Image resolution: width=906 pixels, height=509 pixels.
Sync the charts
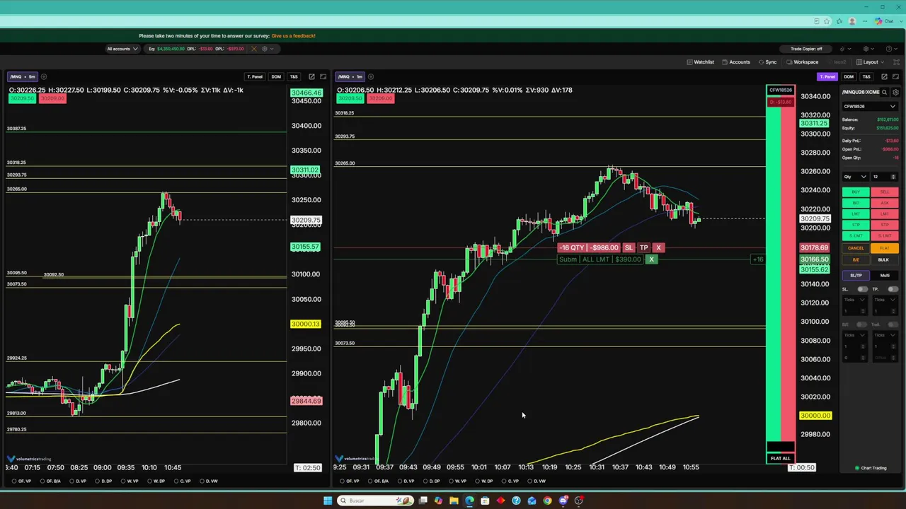tap(767, 62)
